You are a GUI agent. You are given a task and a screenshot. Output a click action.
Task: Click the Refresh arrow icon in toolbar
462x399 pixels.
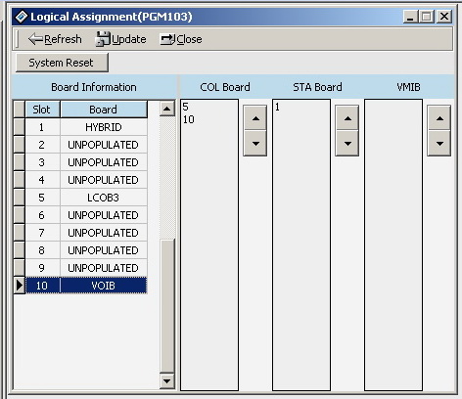click(x=35, y=39)
